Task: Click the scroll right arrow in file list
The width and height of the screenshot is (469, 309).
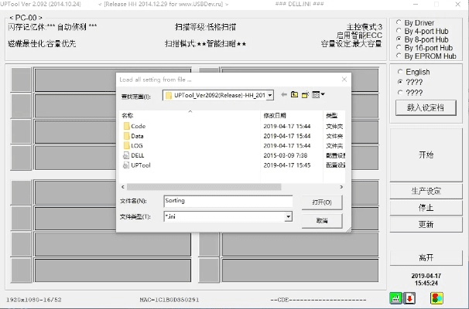Action: [341, 187]
